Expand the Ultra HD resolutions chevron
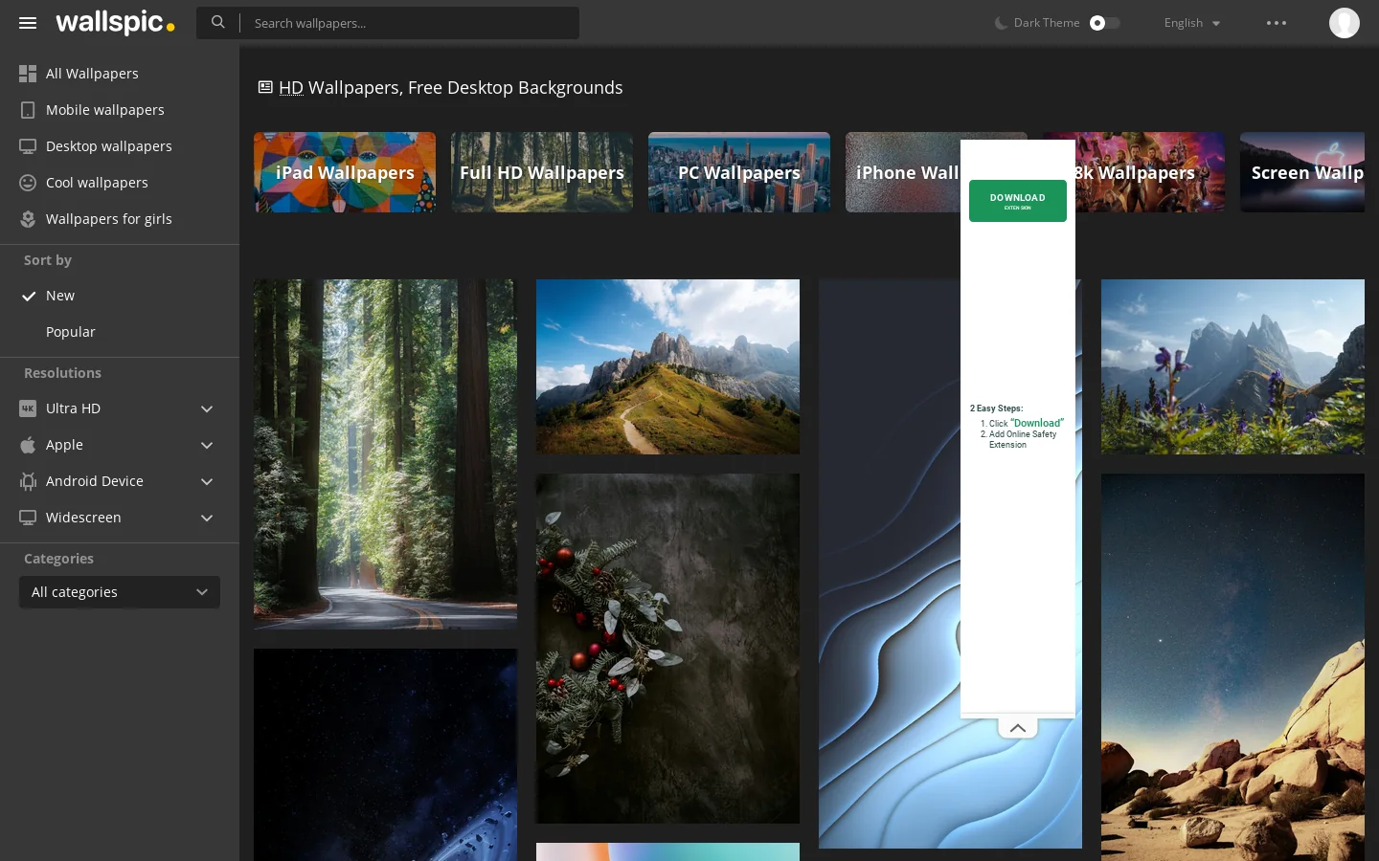The width and height of the screenshot is (1379, 861). (x=207, y=408)
